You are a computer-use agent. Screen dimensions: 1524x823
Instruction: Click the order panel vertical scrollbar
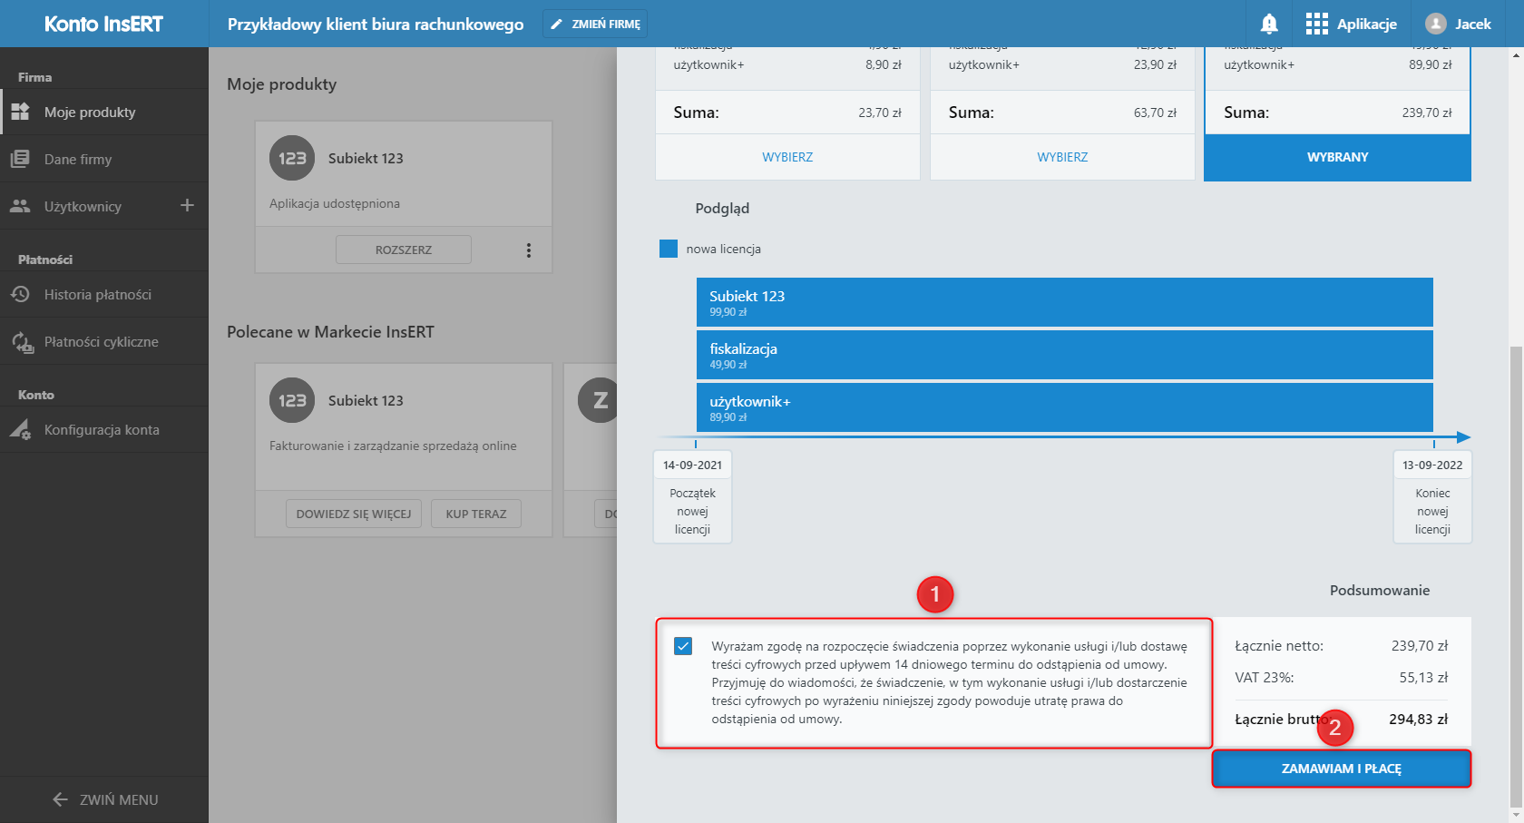click(1516, 575)
